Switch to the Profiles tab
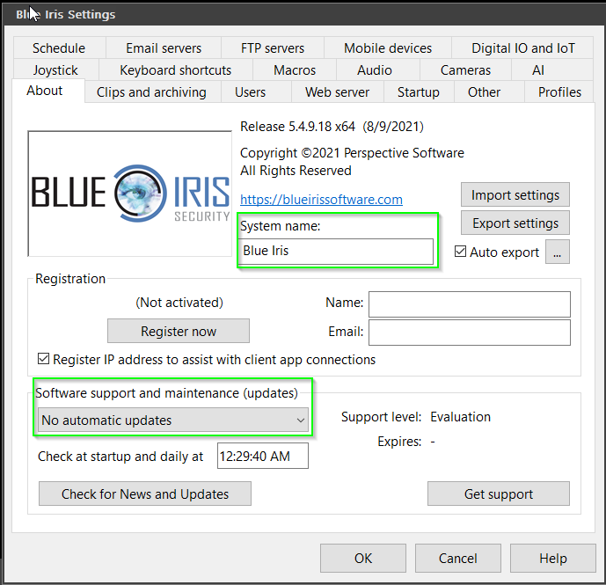606x585 pixels. pos(559,92)
